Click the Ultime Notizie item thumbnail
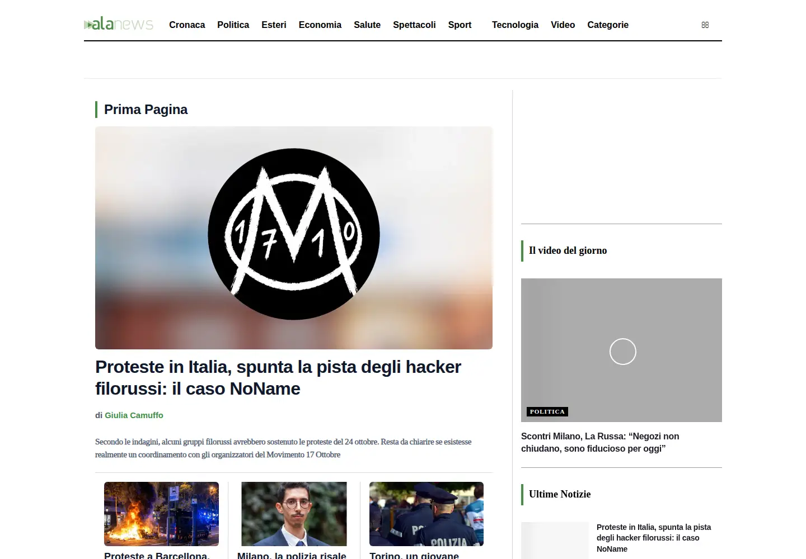Viewport: 806px width, 559px height. pyautogui.click(x=555, y=541)
